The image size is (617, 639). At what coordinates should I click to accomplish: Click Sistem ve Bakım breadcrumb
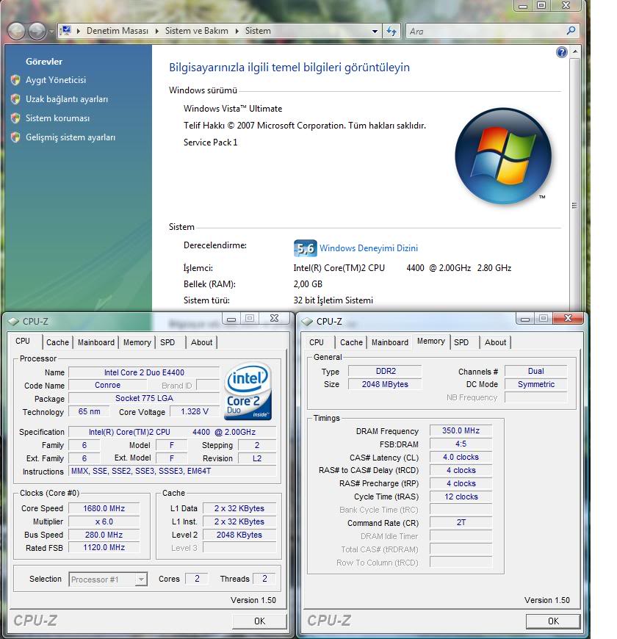(x=196, y=31)
